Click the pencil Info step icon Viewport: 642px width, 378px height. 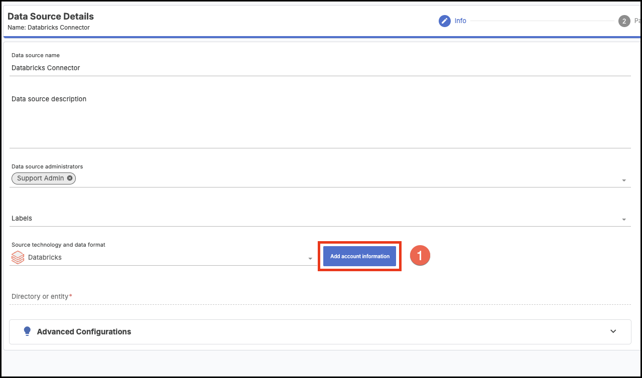[444, 21]
